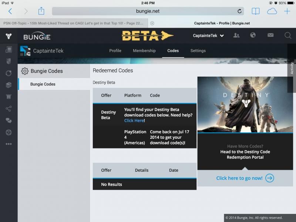Open the news sidebar icon
Viewport: 296px width, 222px height.
point(9,50)
